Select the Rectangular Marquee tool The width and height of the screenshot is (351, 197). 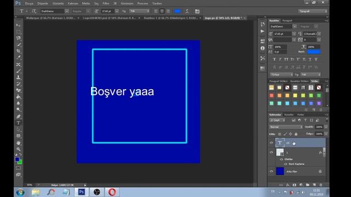click(18, 32)
